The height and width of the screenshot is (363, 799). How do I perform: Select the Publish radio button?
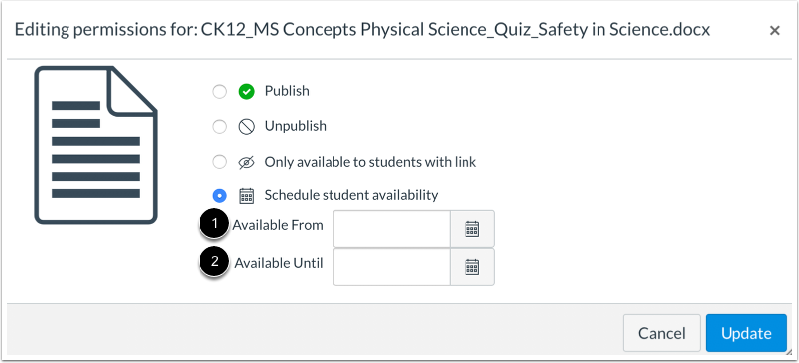219,92
